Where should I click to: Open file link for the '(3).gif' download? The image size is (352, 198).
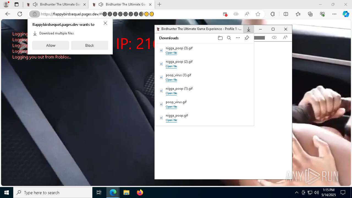tap(171, 53)
